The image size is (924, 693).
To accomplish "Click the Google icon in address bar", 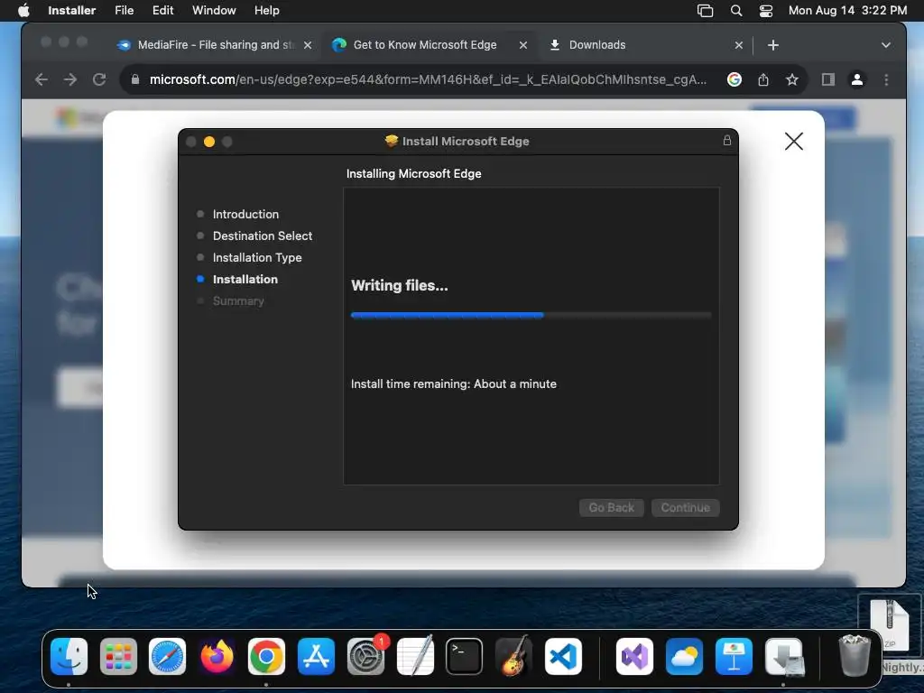I will coord(735,79).
